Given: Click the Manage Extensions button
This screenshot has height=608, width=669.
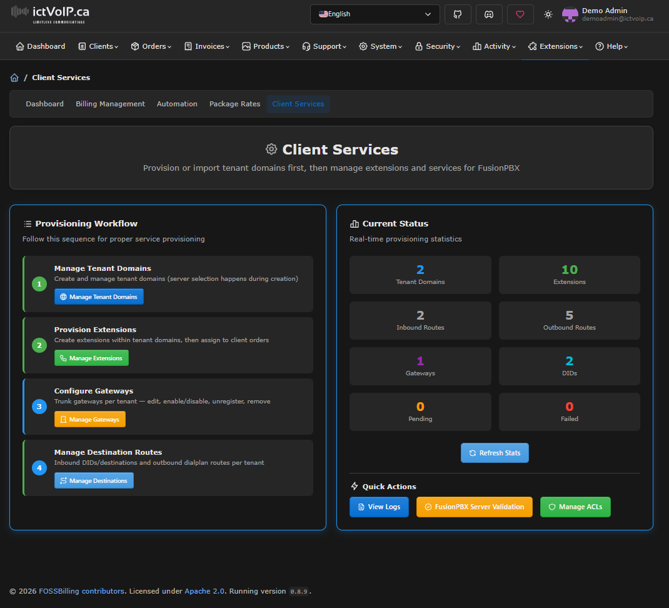Looking at the screenshot, I should [x=91, y=358].
